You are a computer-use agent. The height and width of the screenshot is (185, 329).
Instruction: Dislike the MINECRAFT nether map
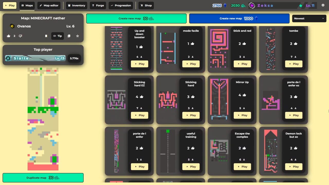point(20,36)
